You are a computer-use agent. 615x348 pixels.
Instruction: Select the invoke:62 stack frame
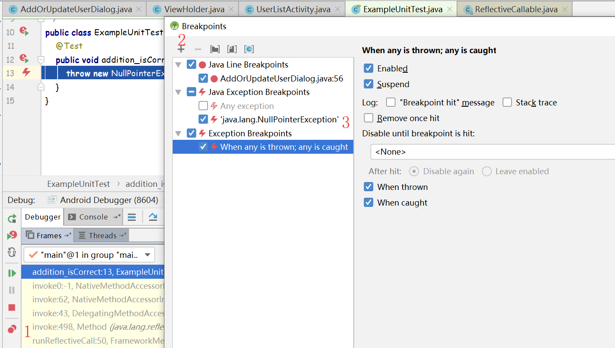92,300
